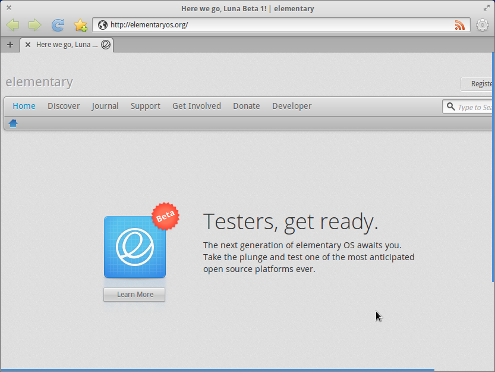Click the Learn More button
The image size is (495, 372).
[x=134, y=295]
